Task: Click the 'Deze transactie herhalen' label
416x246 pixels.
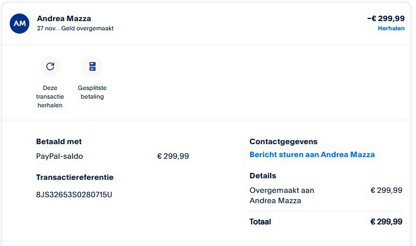Action: (x=50, y=96)
